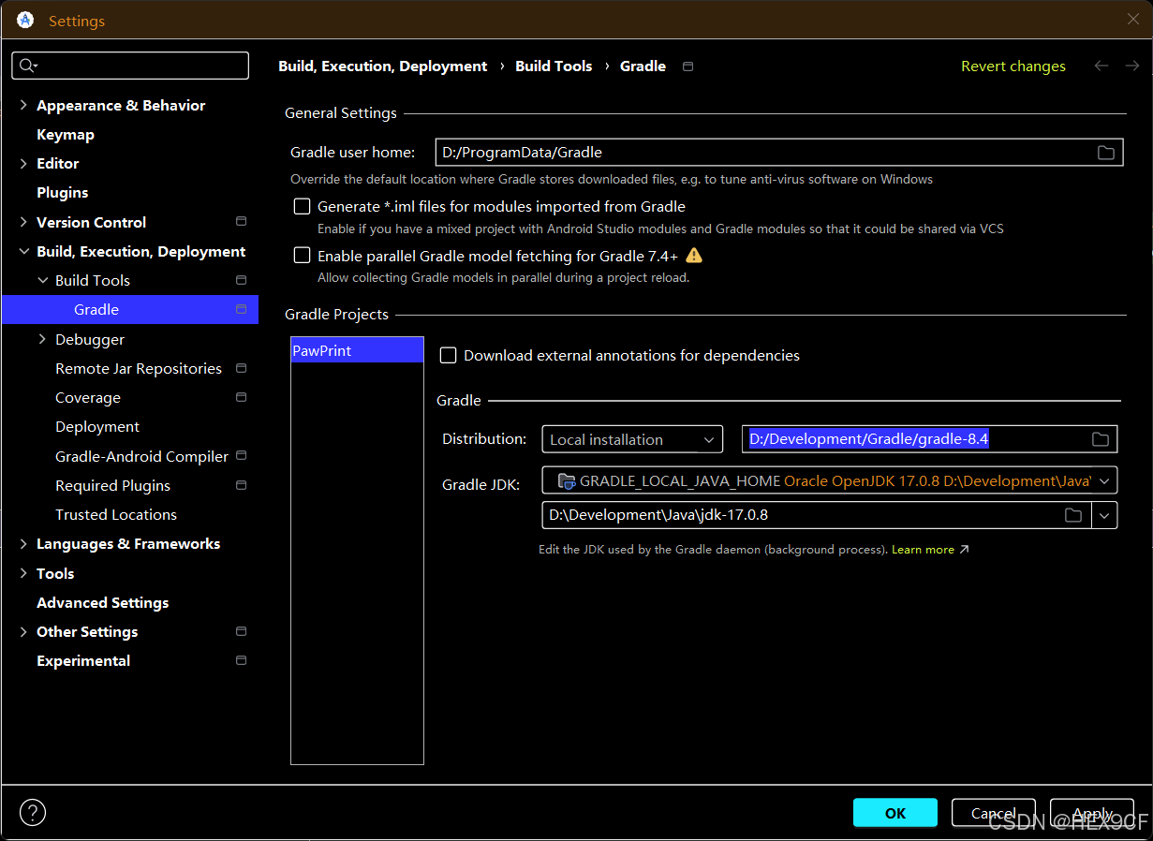Close the Settings dialog
Screen dimensions: 1153x841
(x=1133, y=20)
